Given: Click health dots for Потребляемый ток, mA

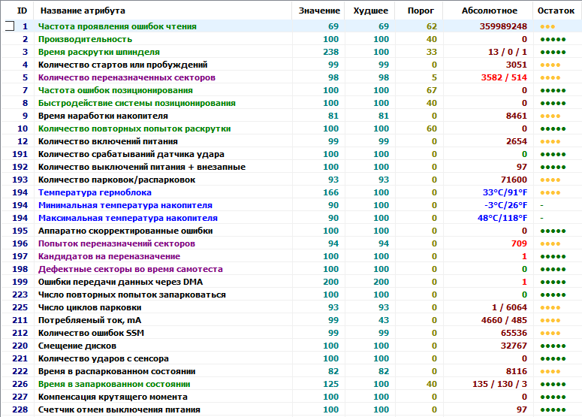Looking at the screenshot, I should [550, 320].
